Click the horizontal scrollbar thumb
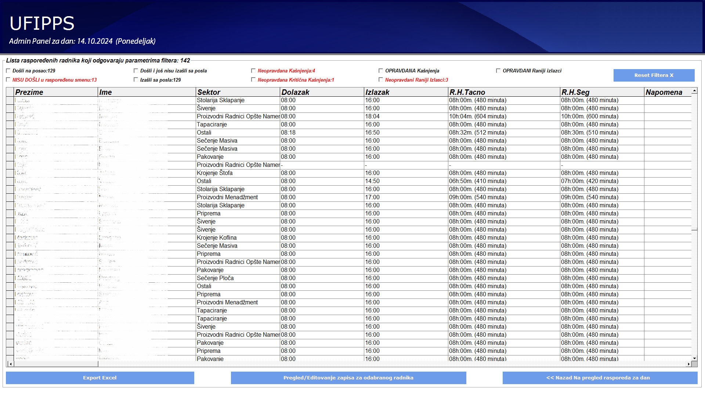 (56, 364)
